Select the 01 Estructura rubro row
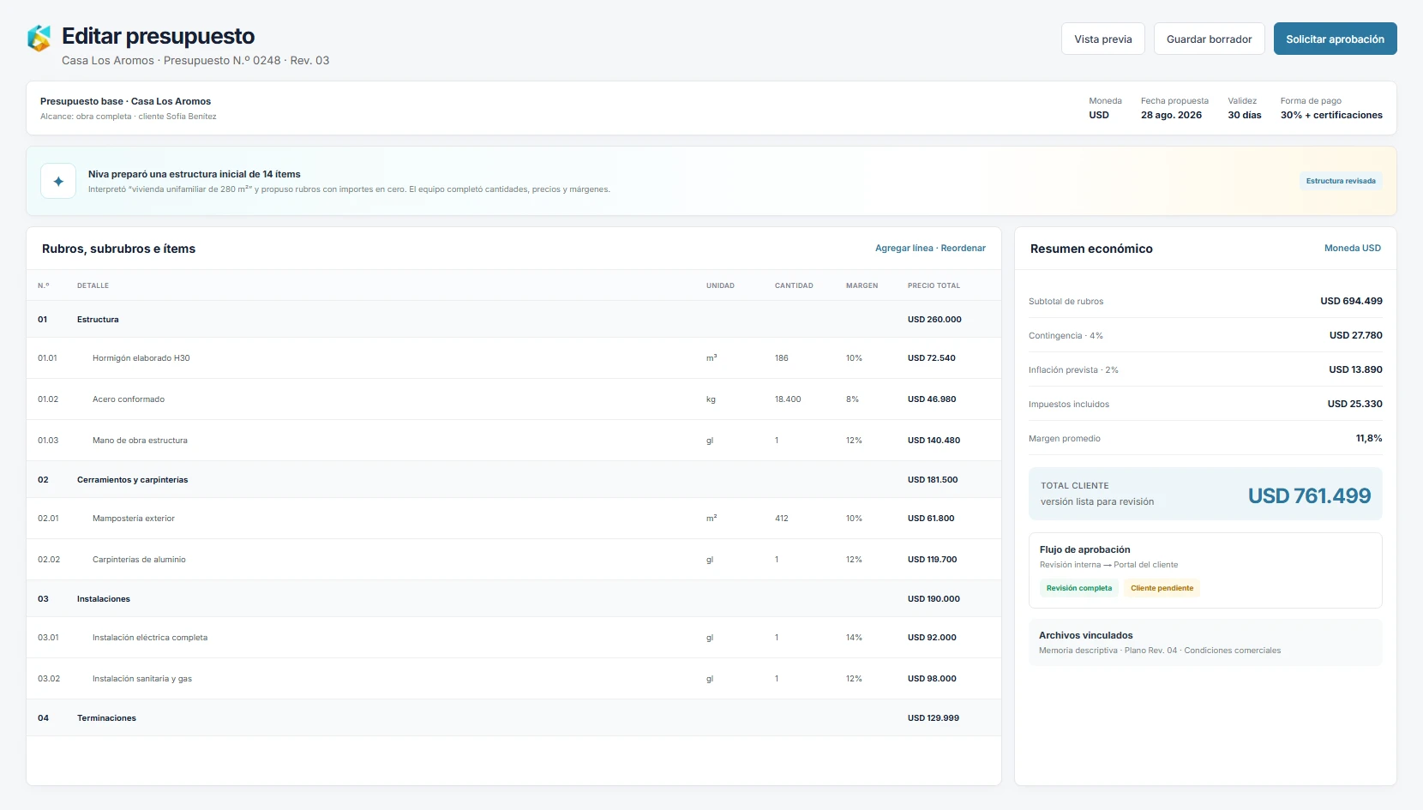This screenshot has height=810, width=1423. [513, 319]
